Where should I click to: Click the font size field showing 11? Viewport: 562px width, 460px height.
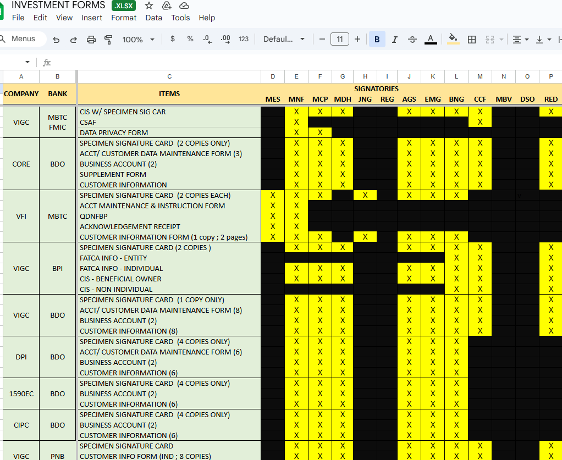339,39
